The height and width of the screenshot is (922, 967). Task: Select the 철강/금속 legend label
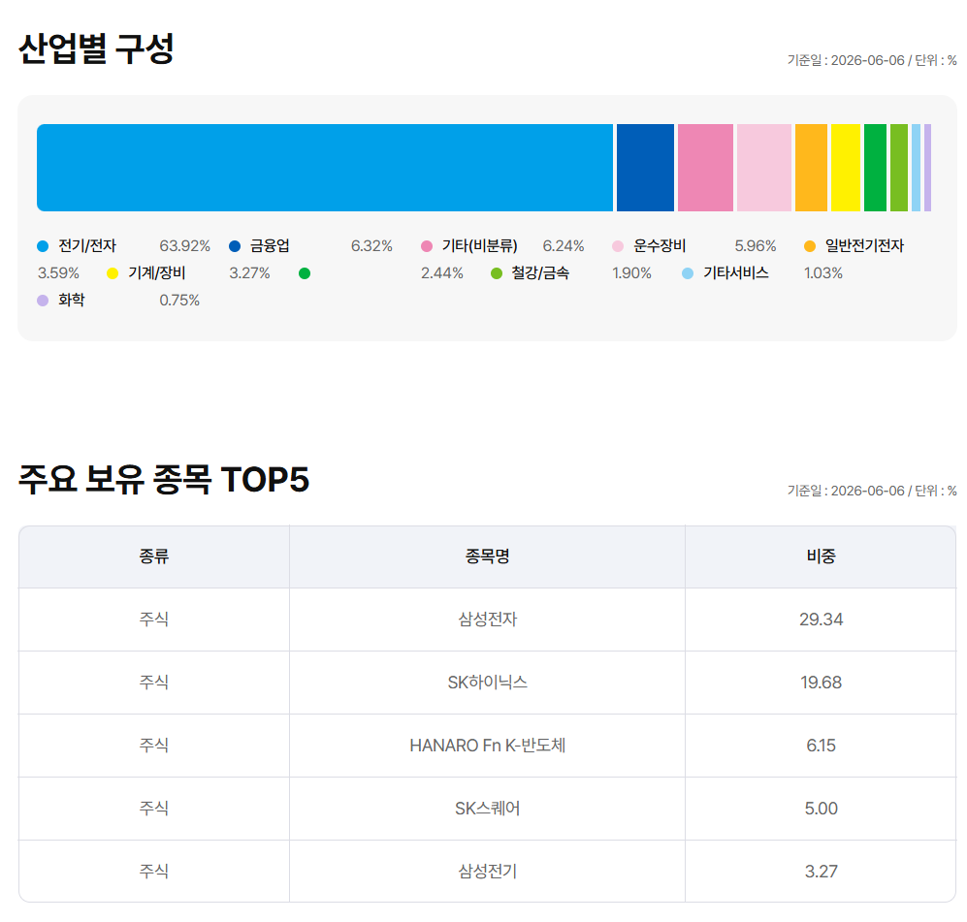point(540,273)
